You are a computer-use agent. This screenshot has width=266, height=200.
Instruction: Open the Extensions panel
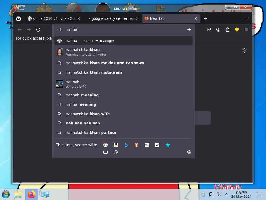pyautogui.click(x=228, y=30)
